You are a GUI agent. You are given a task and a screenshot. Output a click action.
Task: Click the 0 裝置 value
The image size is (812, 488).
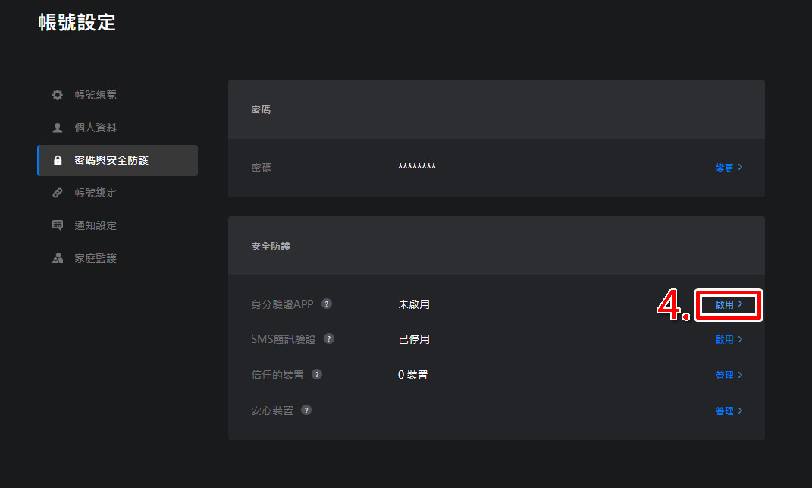coord(412,375)
